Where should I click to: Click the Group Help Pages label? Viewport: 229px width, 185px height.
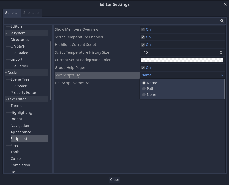click(70, 68)
